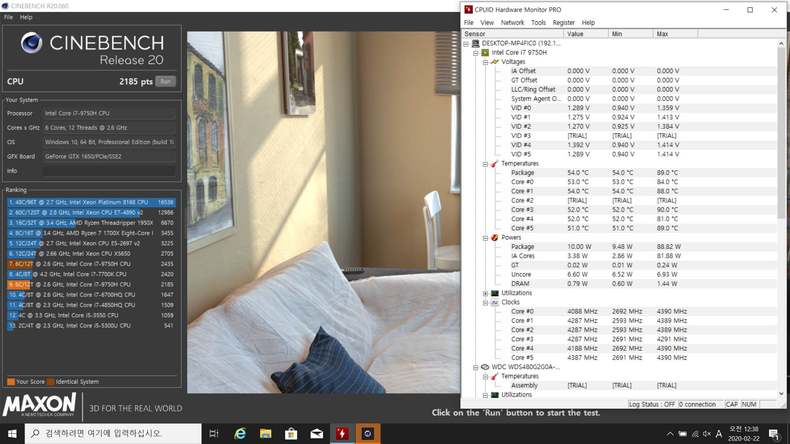Select ranking row Ryzen Threadripper 1950X
The image size is (790, 444).
(x=91, y=223)
